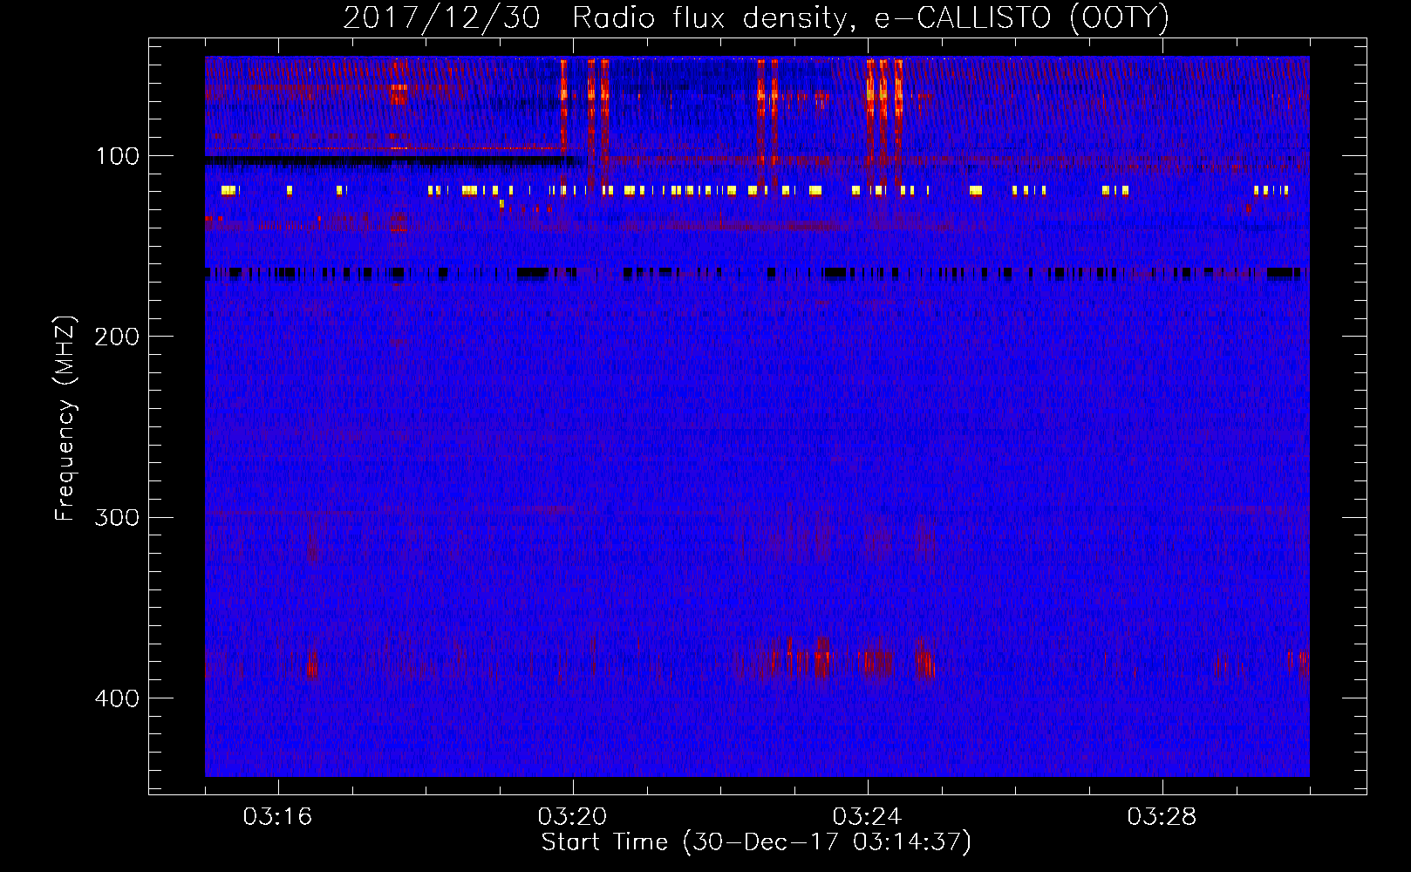Click the 400 frequency tick label
The height and width of the screenshot is (872, 1411).
click(116, 698)
